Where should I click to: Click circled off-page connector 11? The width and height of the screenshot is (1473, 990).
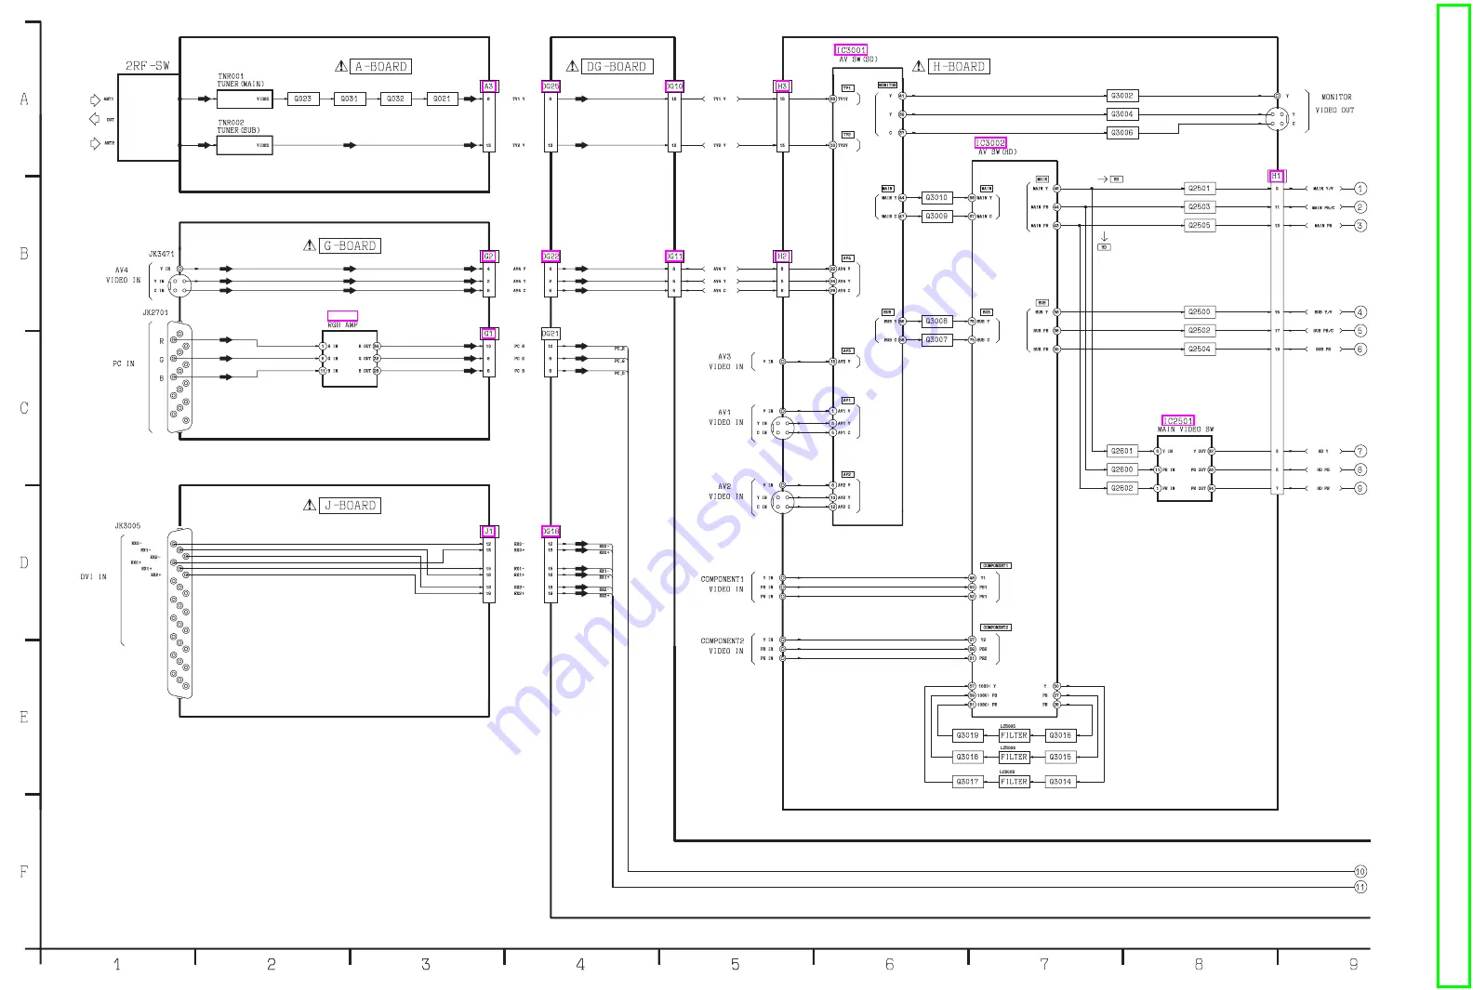click(1360, 888)
